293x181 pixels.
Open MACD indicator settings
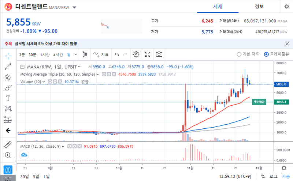75,146
